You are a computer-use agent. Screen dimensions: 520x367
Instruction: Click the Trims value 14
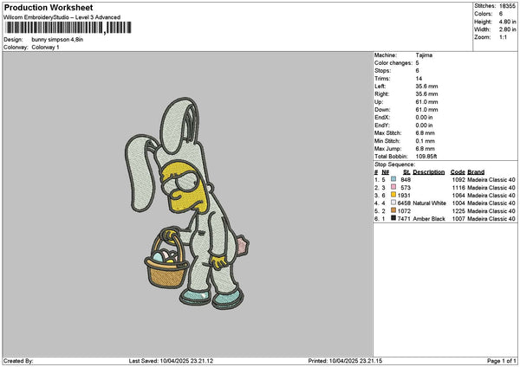(419, 79)
